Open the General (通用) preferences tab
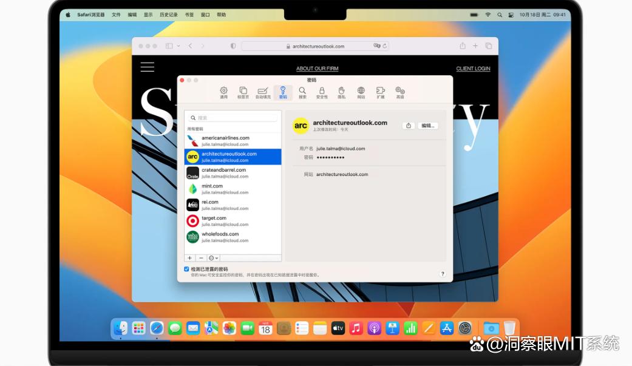Screen dimensions: 632x366 tap(223, 93)
